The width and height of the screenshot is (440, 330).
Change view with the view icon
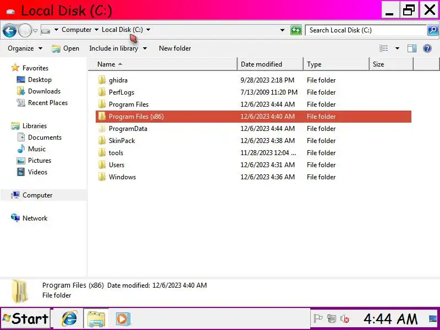click(x=383, y=48)
